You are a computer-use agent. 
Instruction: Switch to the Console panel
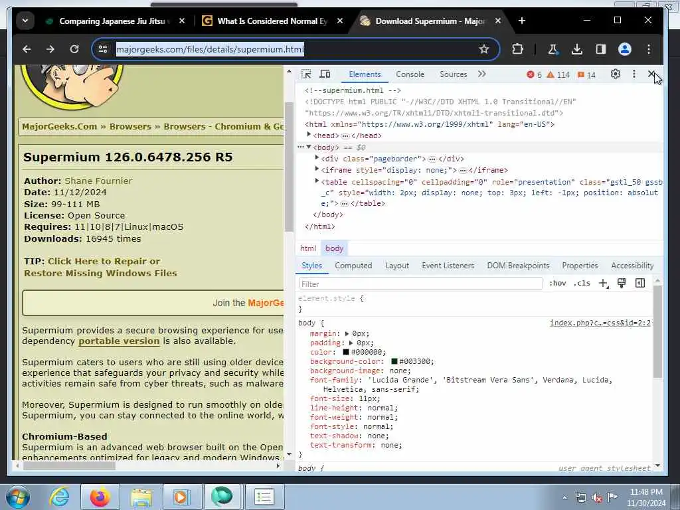pos(410,74)
